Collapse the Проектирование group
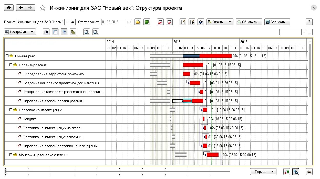This screenshot has width=320, height=179. [11, 65]
